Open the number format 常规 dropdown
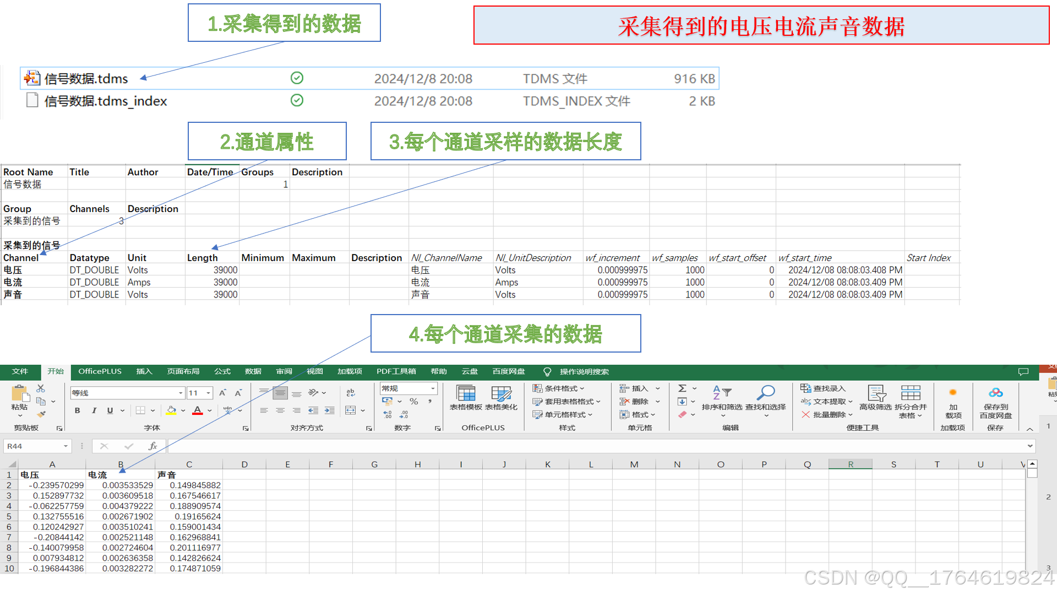Image resolution: width=1057 pixels, height=595 pixels. click(433, 388)
